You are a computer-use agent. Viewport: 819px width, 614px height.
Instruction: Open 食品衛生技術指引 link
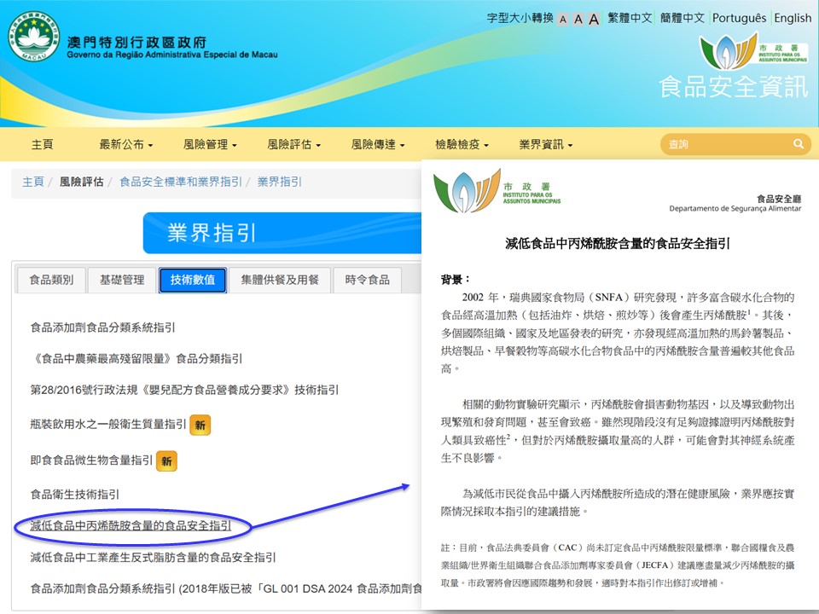coord(75,494)
